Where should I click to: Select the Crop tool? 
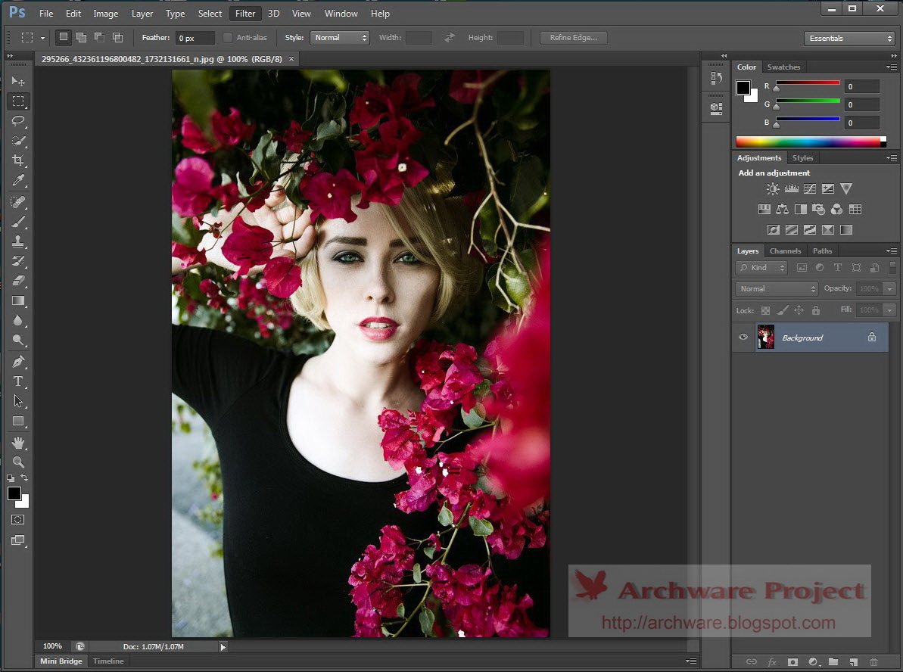[19, 160]
